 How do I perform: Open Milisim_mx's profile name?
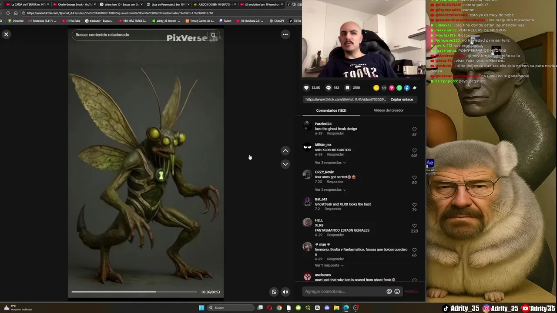point(323,145)
